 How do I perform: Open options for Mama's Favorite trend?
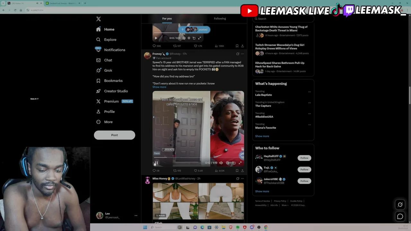(310, 124)
